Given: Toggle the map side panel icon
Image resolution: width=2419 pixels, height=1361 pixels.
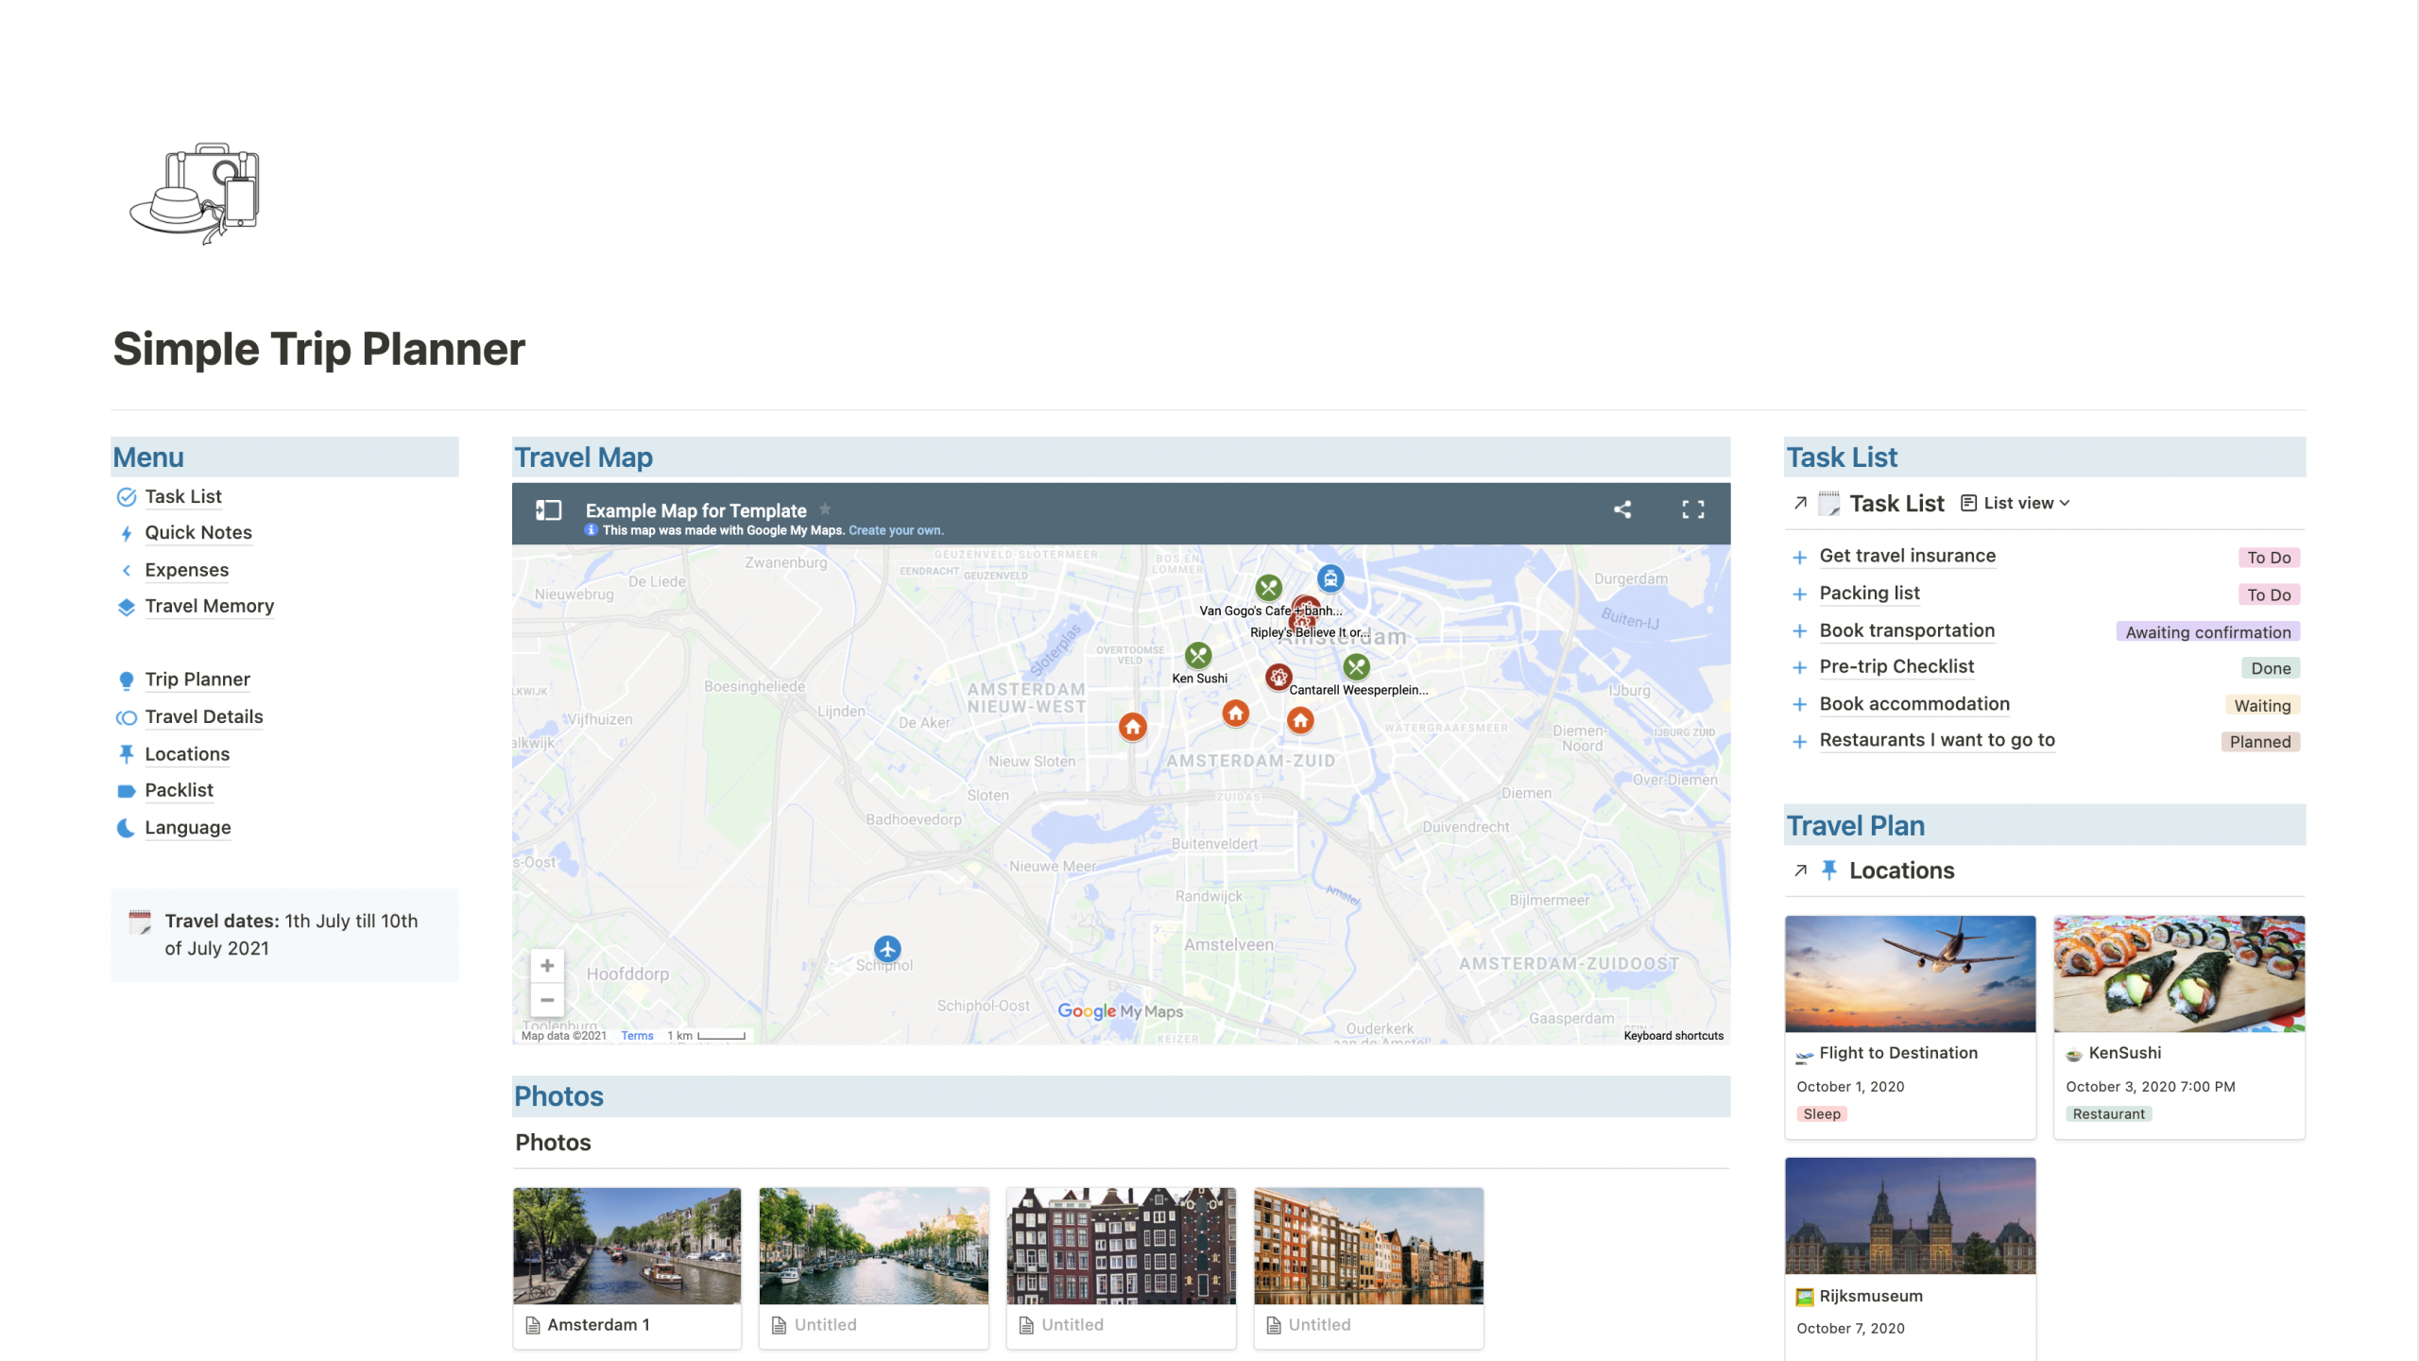Looking at the screenshot, I should tap(546, 509).
